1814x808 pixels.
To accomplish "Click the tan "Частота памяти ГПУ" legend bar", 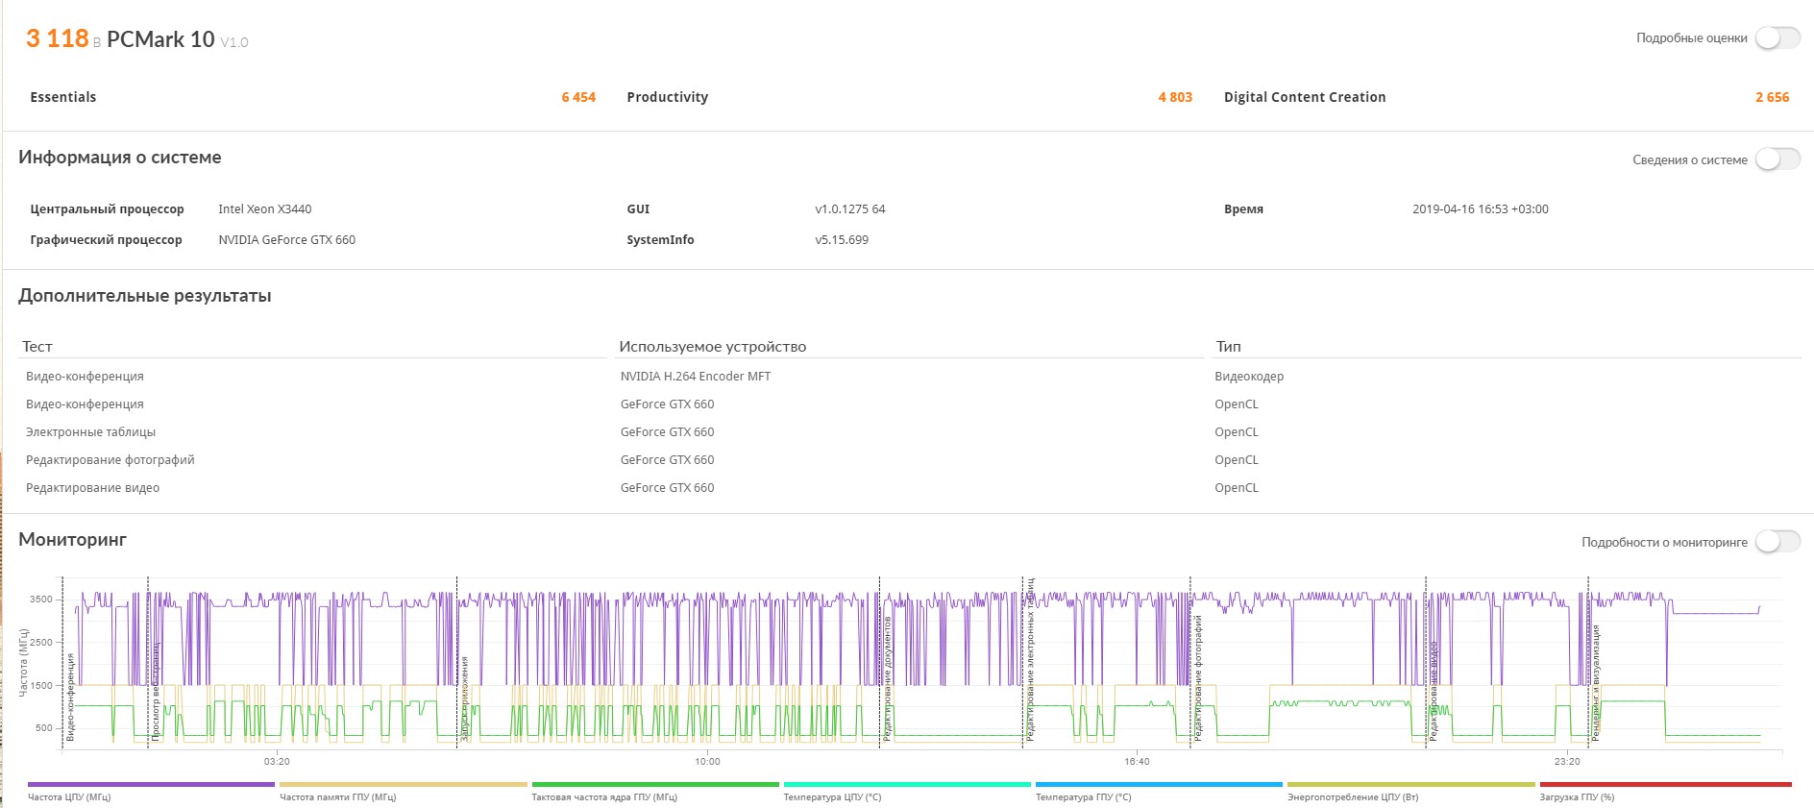I will tap(403, 785).
